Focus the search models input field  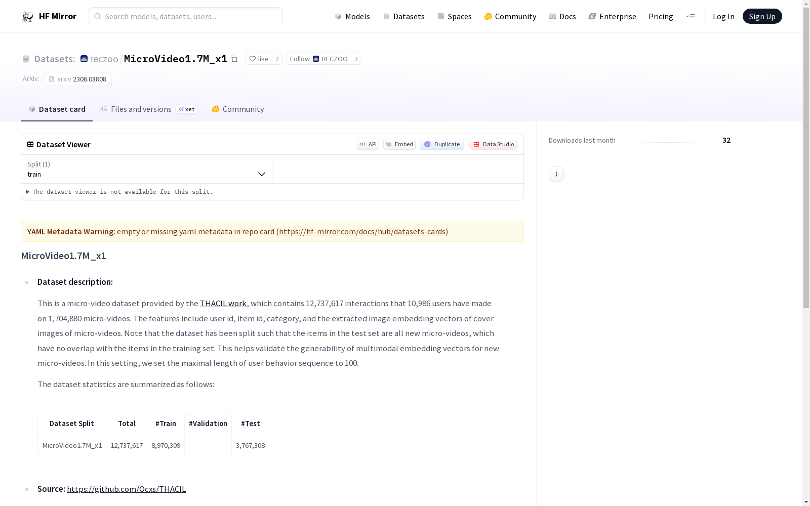coord(186,16)
